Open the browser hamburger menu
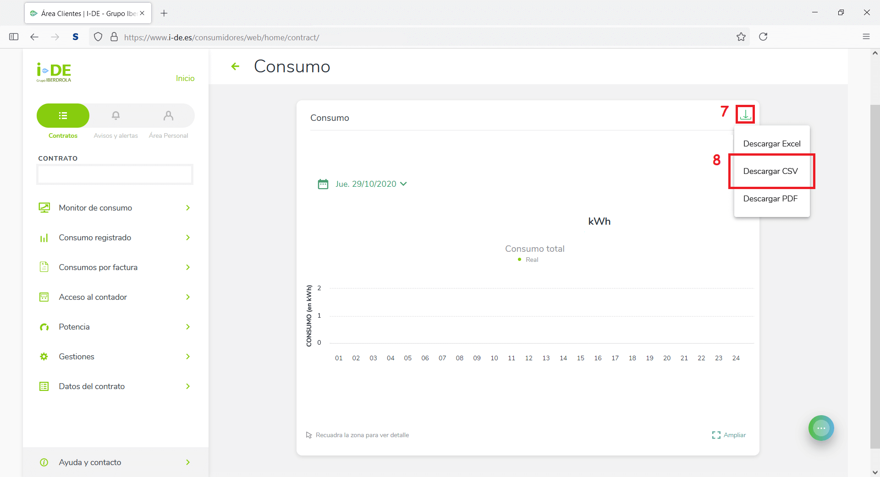 (x=866, y=37)
